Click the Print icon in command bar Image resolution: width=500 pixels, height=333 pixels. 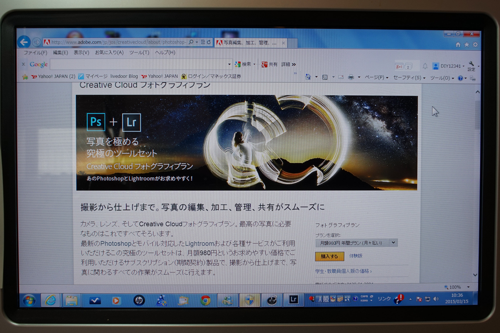(351, 77)
